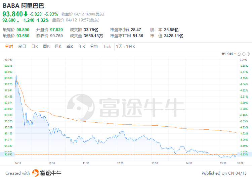This screenshot has width=252, height=180.
Task: Click the reset/undo chart view icon
Action: [239, 54]
